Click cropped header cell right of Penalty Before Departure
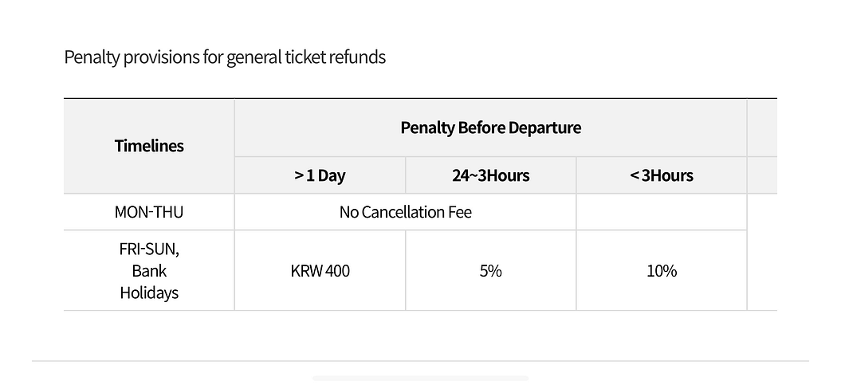The image size is (841, 389). 762,128
